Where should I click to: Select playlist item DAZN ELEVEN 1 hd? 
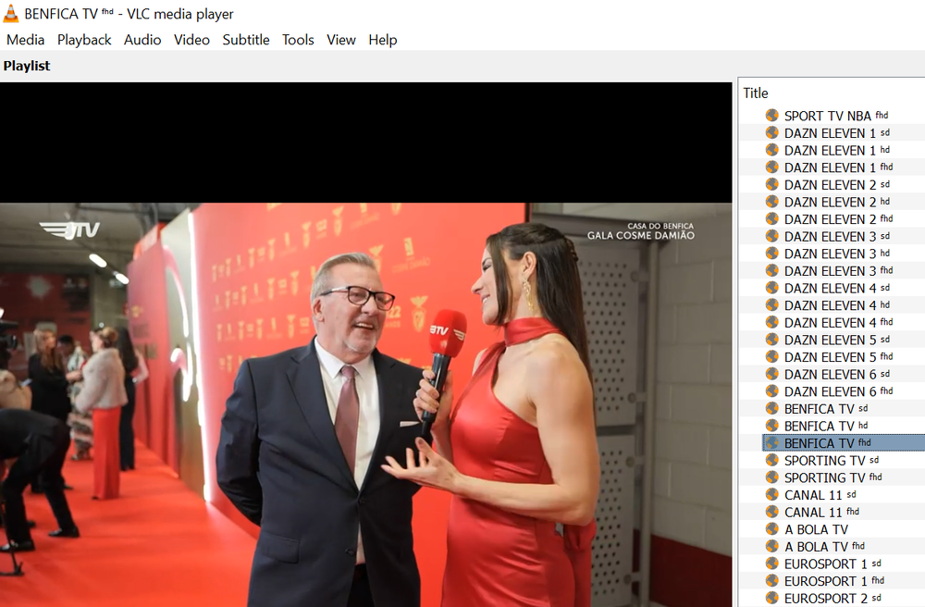[x=836, y=150]
